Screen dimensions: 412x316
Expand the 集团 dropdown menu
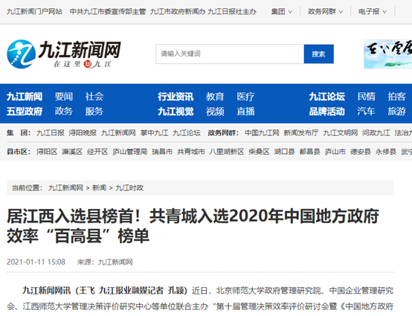tap(281, 12)
